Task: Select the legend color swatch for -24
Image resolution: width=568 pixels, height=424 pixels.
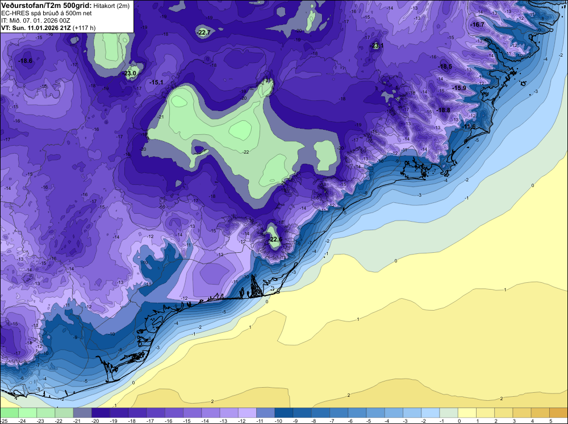Action: tap(27, 413)
